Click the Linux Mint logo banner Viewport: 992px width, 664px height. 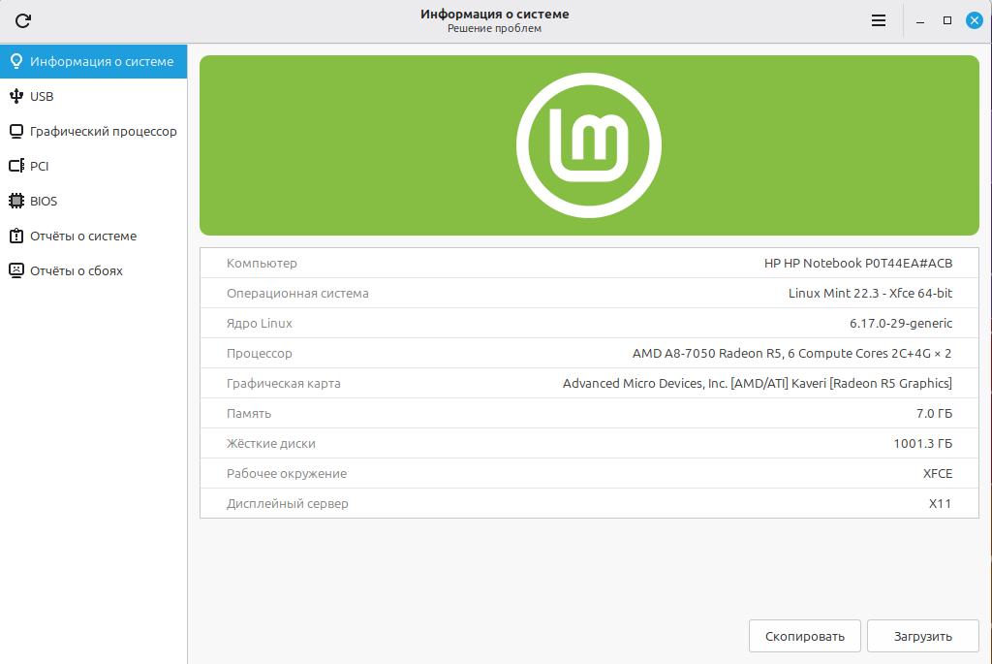[589, 145]
